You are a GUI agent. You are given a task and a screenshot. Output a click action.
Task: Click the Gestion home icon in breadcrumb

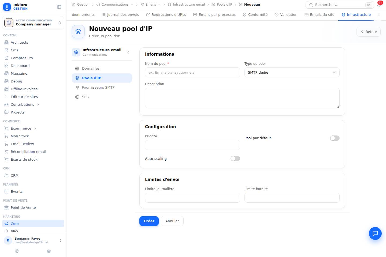[x=74, y=5]
